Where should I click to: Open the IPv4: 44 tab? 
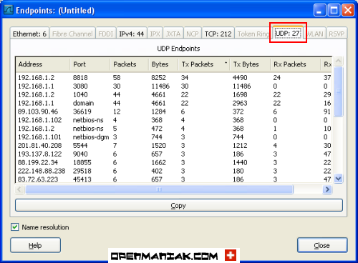(x=132, y=34)
